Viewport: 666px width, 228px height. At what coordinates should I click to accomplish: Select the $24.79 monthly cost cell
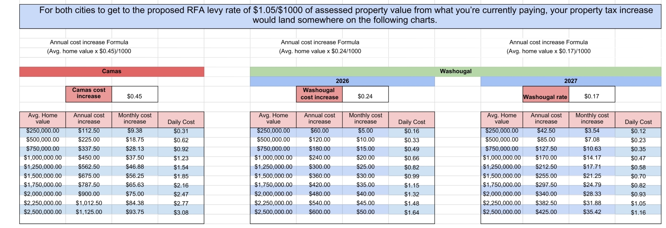[592, 185]
